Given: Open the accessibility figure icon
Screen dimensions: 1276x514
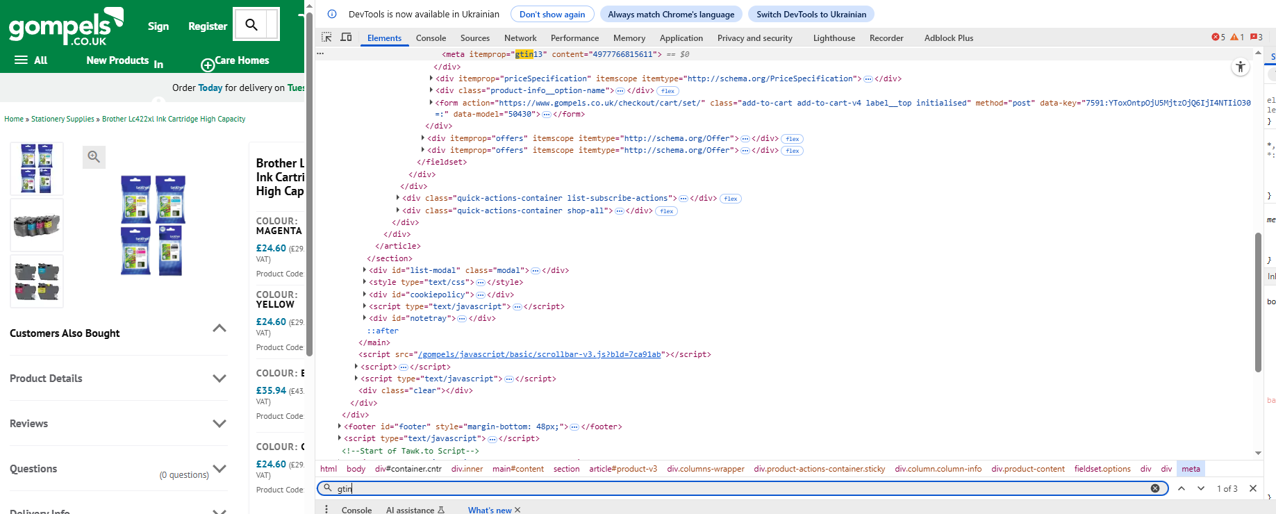Looking at the screenshot, I should point(1240,67).
